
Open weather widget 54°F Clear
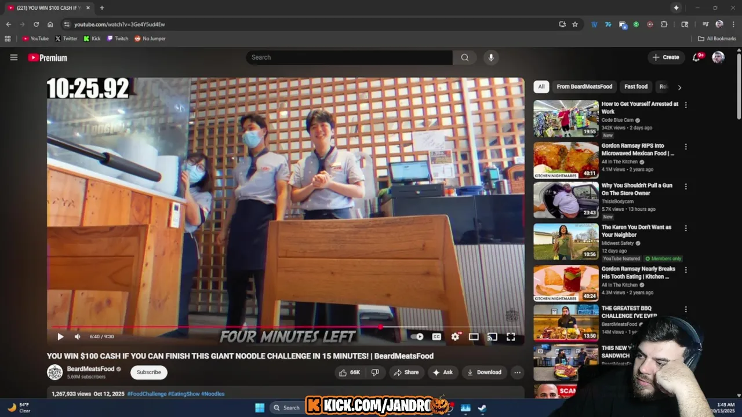[19, 407]
